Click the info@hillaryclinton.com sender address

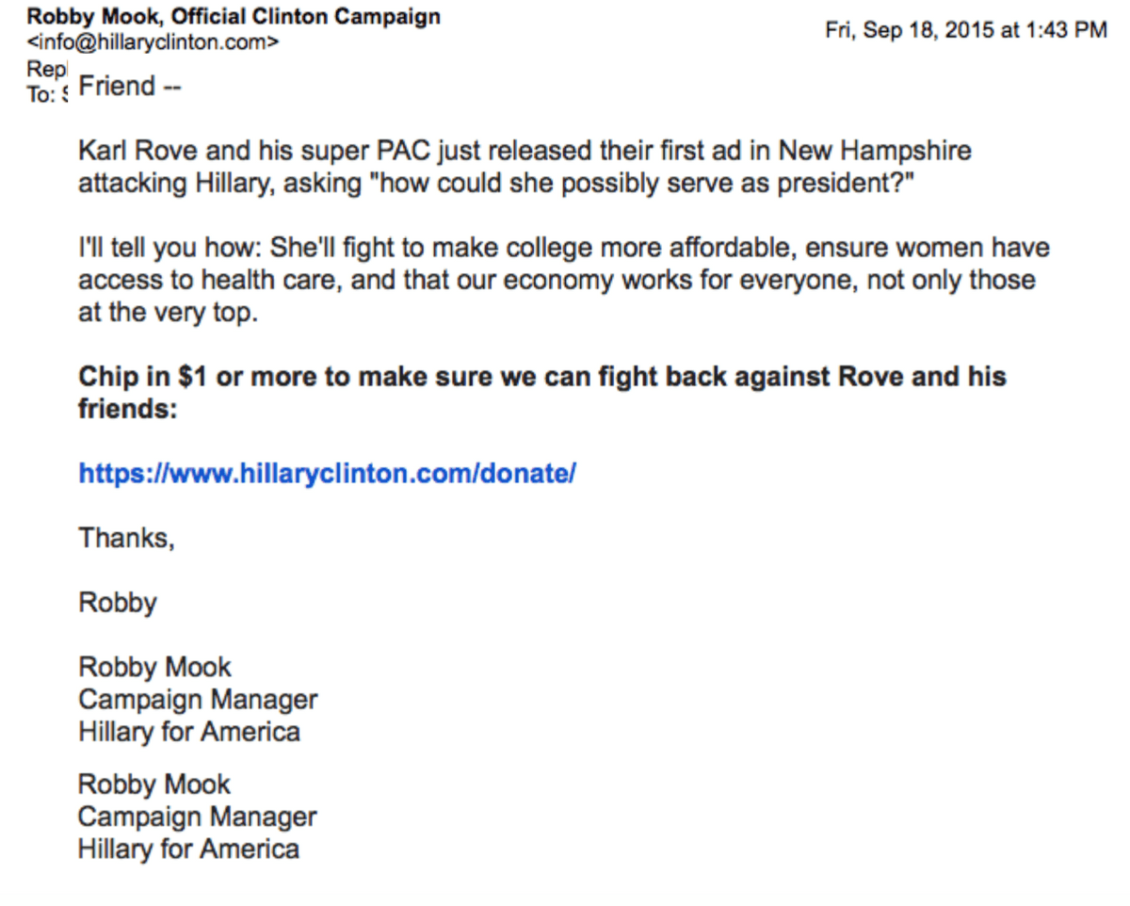(153, 42)
